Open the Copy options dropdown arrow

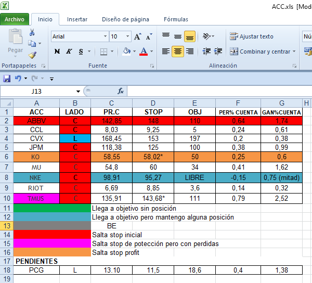(x=40, y=43)
